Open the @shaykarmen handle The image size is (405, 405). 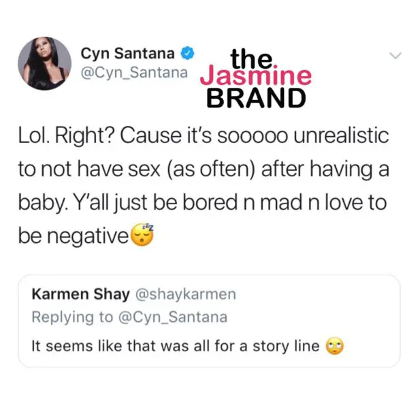tap(185, 295)
